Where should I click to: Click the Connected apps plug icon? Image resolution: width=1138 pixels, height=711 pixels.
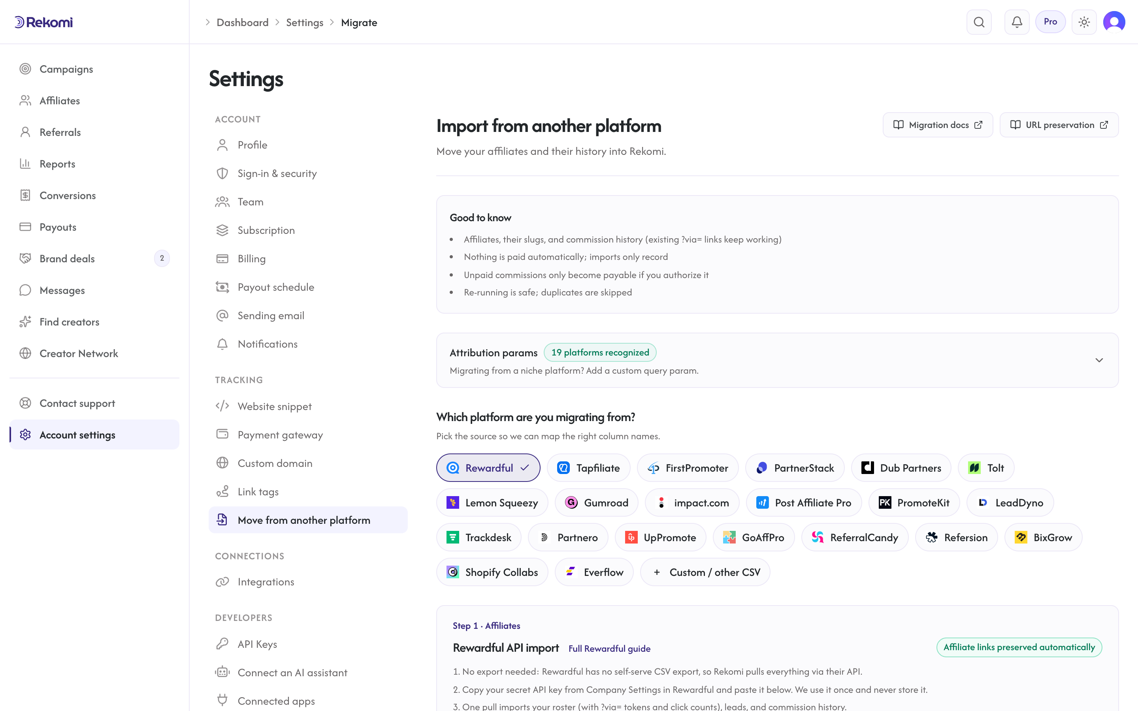pos(222,700)
